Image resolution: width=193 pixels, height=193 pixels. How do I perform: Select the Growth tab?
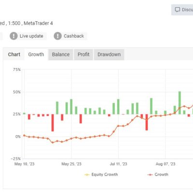tap(36, 55)
